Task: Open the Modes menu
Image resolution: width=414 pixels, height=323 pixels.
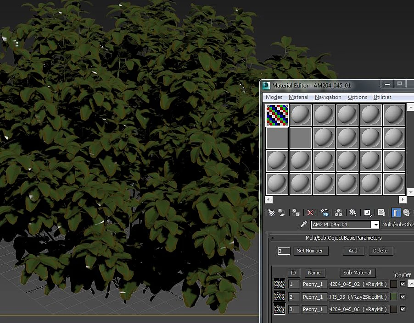Action: (x=274, y=97)
